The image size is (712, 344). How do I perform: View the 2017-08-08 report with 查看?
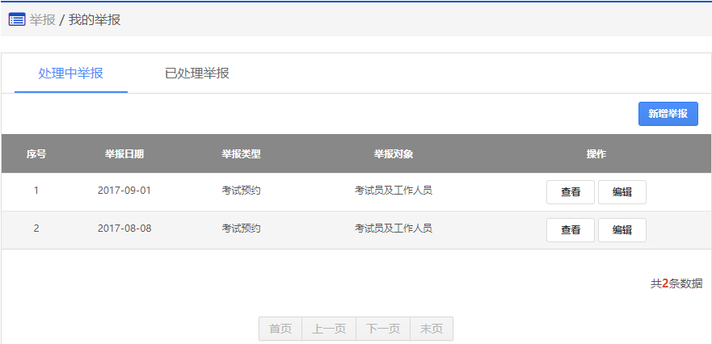pyautogui.click(x=571, y=230)
